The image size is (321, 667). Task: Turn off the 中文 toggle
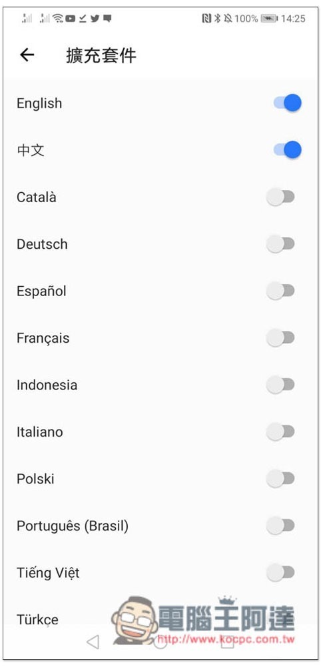click(288, 149)
